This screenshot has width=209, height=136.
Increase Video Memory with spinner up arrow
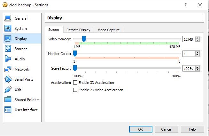click(x=197, y=38)
